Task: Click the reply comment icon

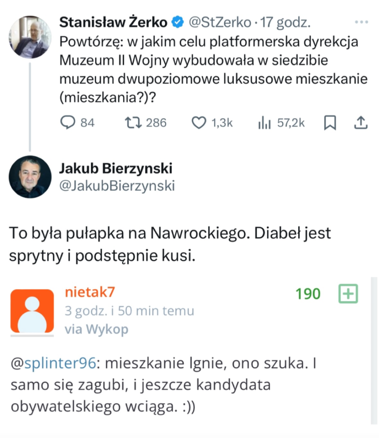Action: coord(68,122)
